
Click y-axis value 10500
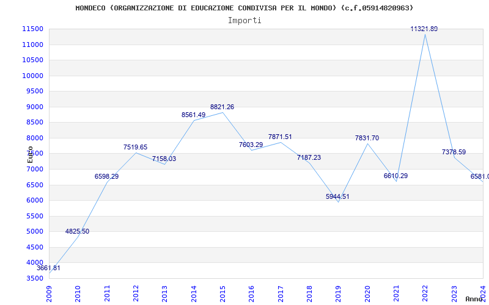click(32, 60)
